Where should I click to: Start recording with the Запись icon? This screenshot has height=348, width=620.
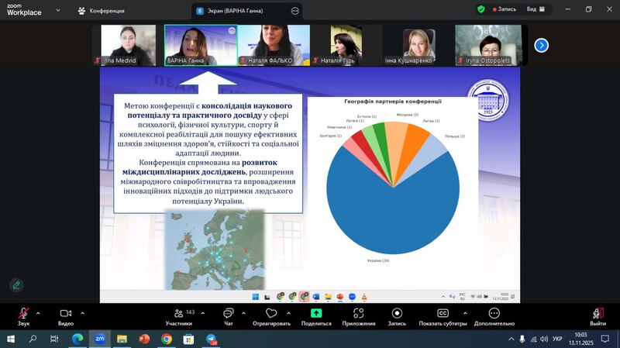coord(397,313)
